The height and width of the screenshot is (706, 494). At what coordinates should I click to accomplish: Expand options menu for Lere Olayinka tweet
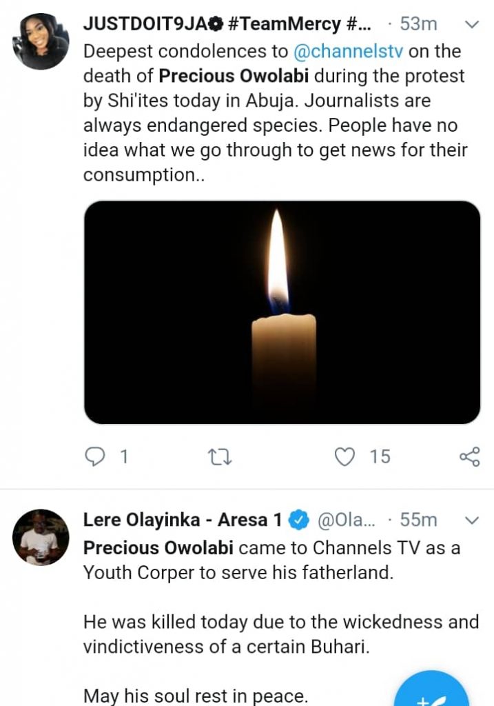tap(472, 520)
